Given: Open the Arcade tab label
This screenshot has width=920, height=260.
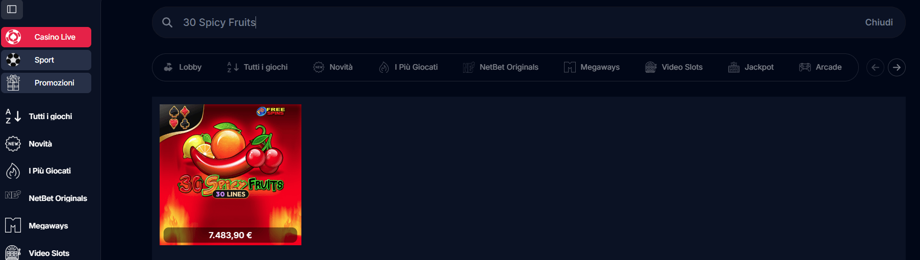Looking at the screenshot, I should [x=829, y=67].
